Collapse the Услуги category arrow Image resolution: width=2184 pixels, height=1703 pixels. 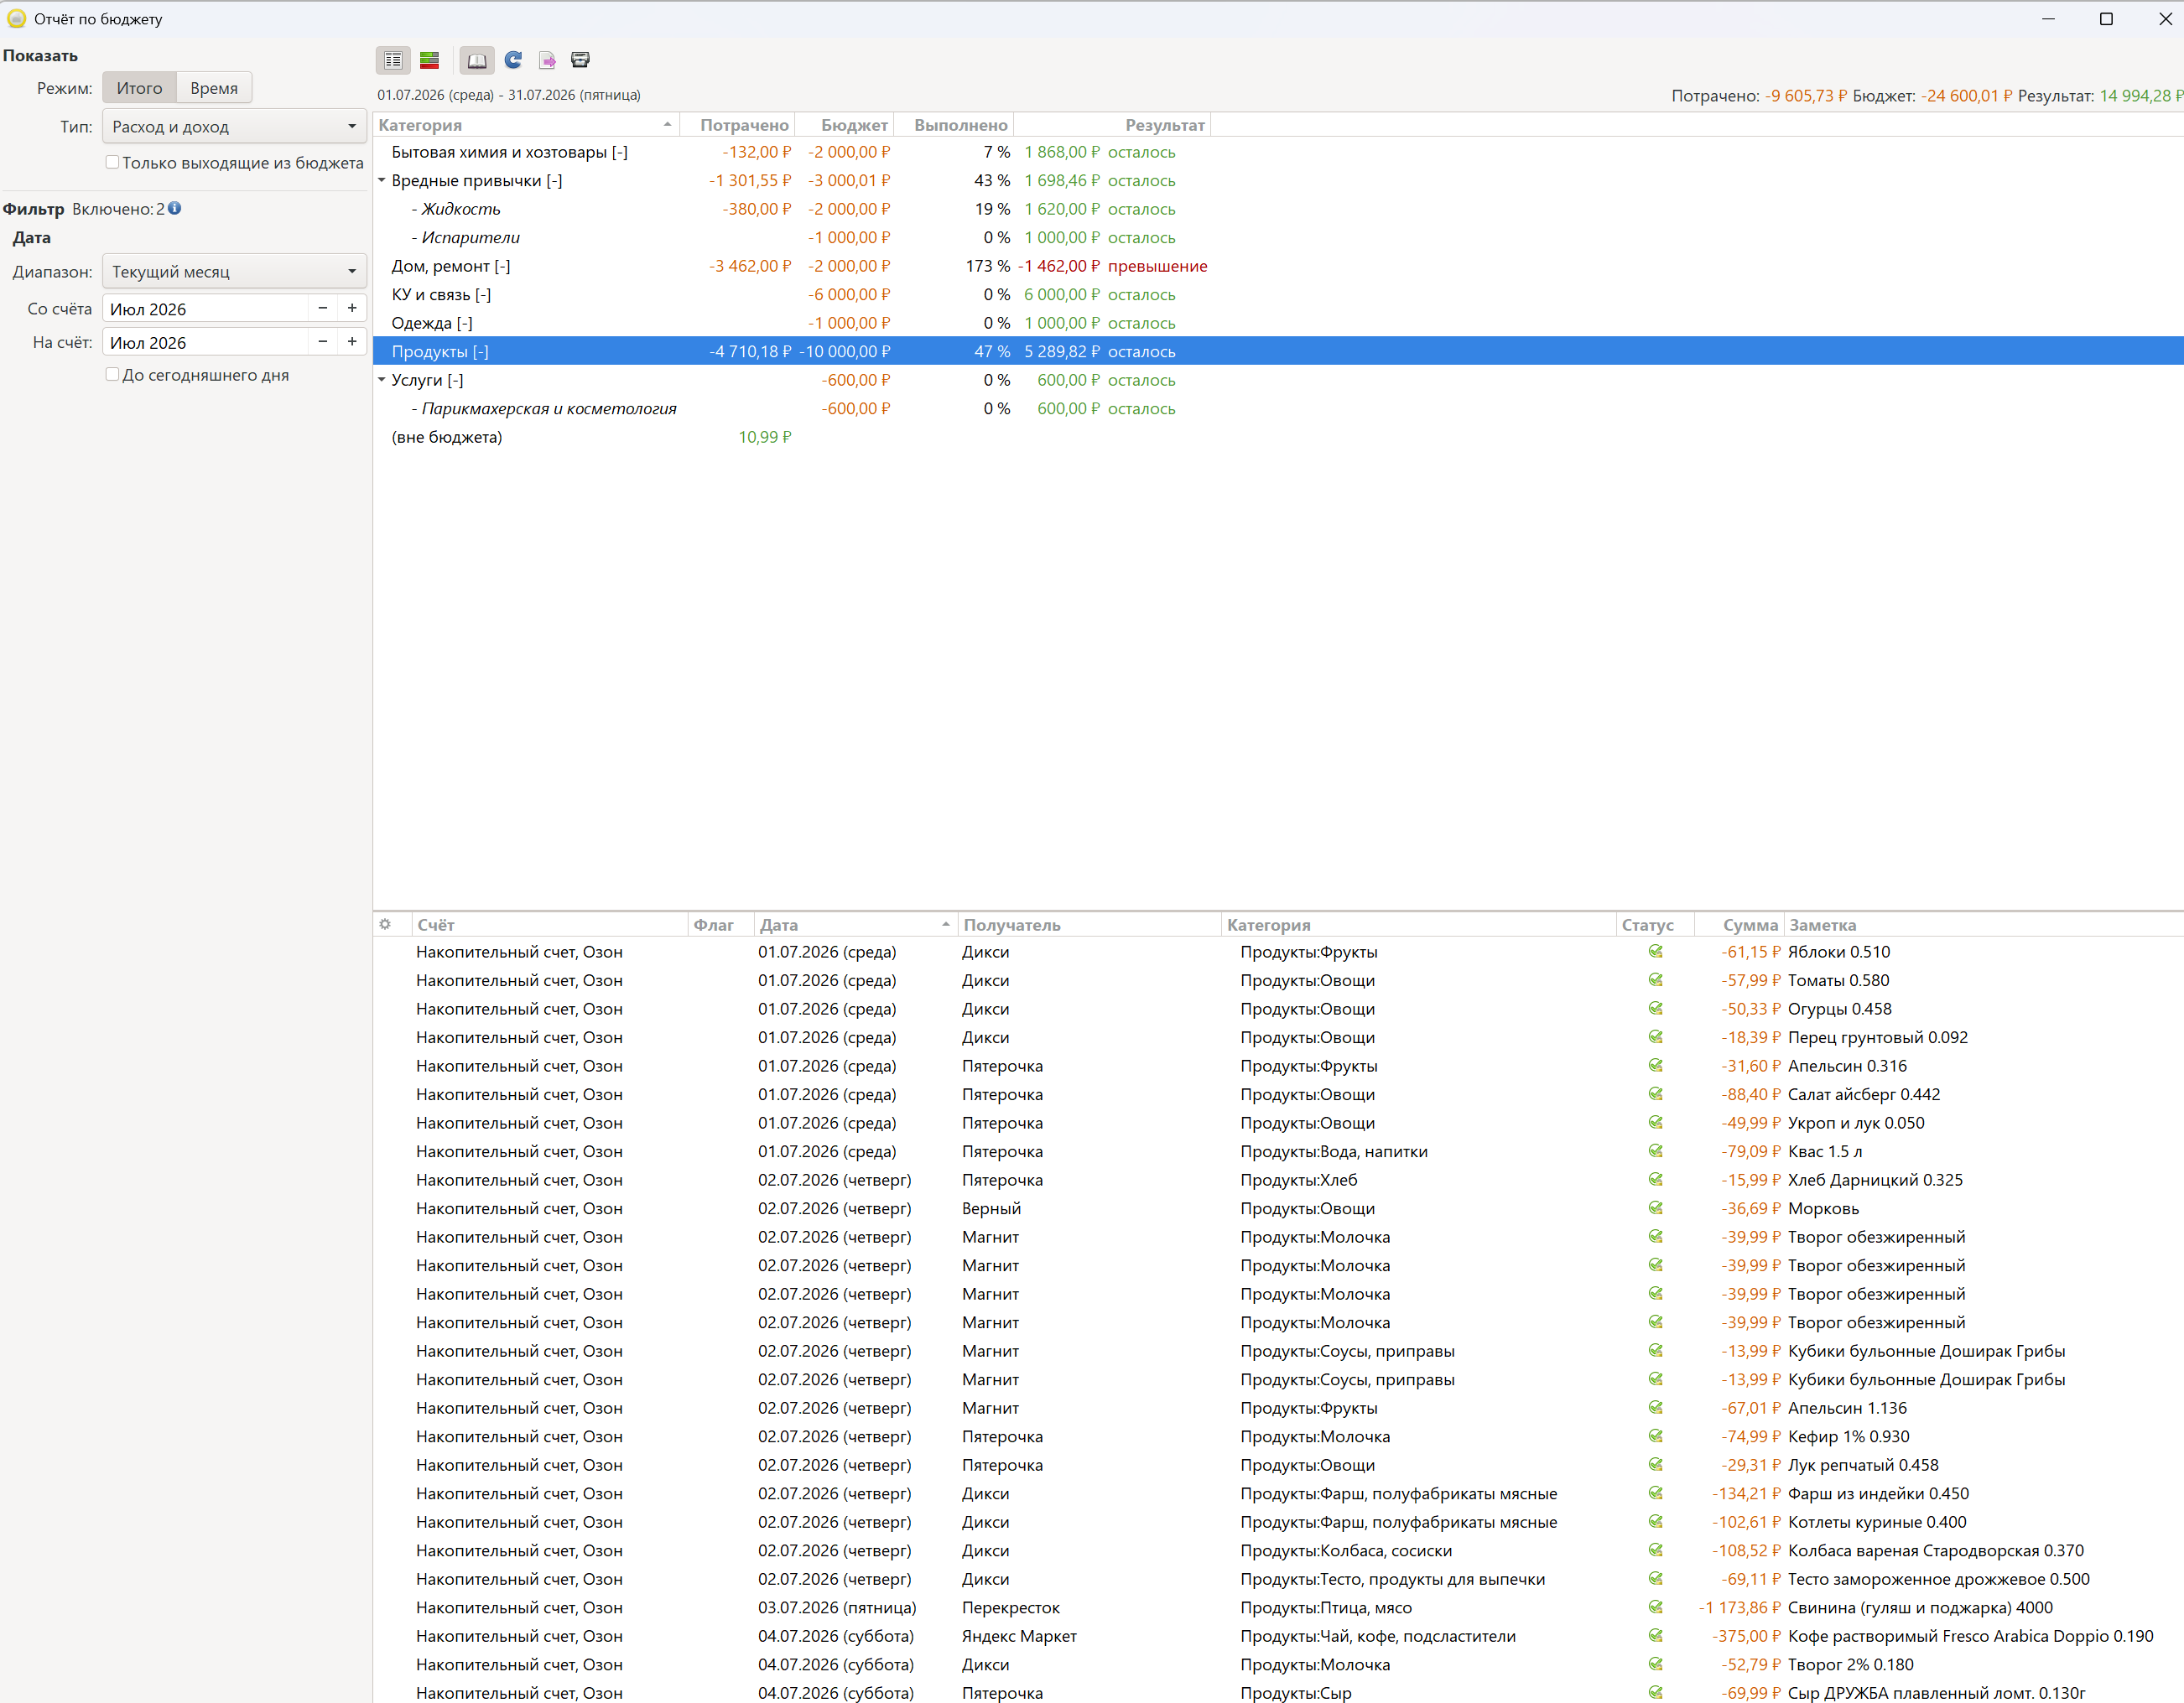point(381,380)
